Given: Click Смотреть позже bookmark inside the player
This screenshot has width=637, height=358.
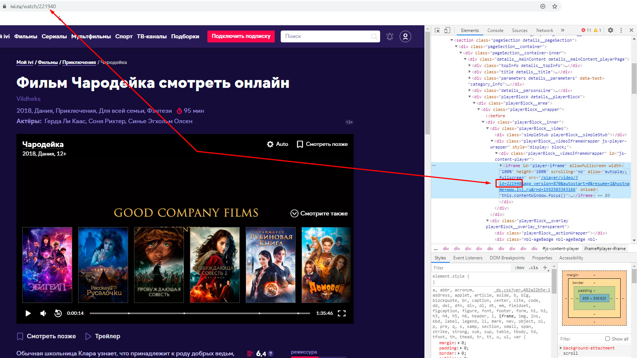Looking at the screenshot, I should tap(322, 144).
